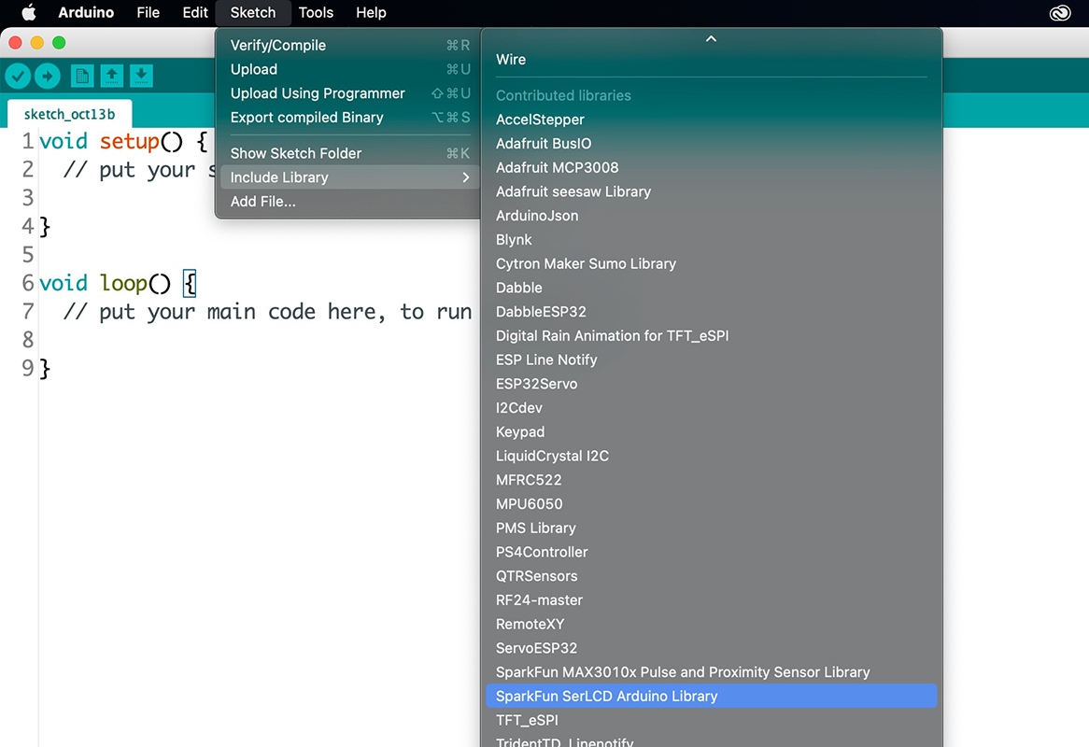Include the RF24-master library
The image size is (1089, 747).
coord(711,599)
